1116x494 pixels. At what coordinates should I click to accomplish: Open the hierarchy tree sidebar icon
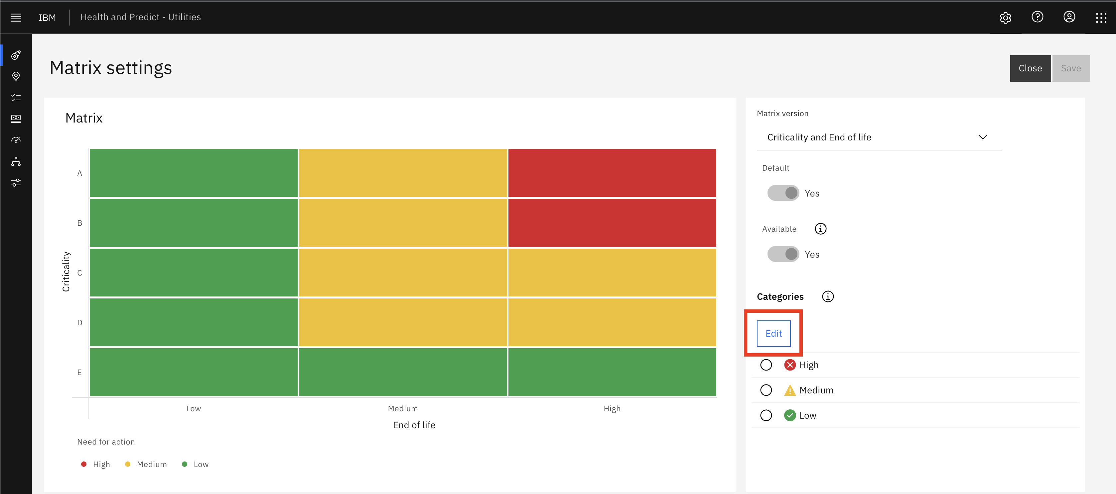tap(16, 161)
